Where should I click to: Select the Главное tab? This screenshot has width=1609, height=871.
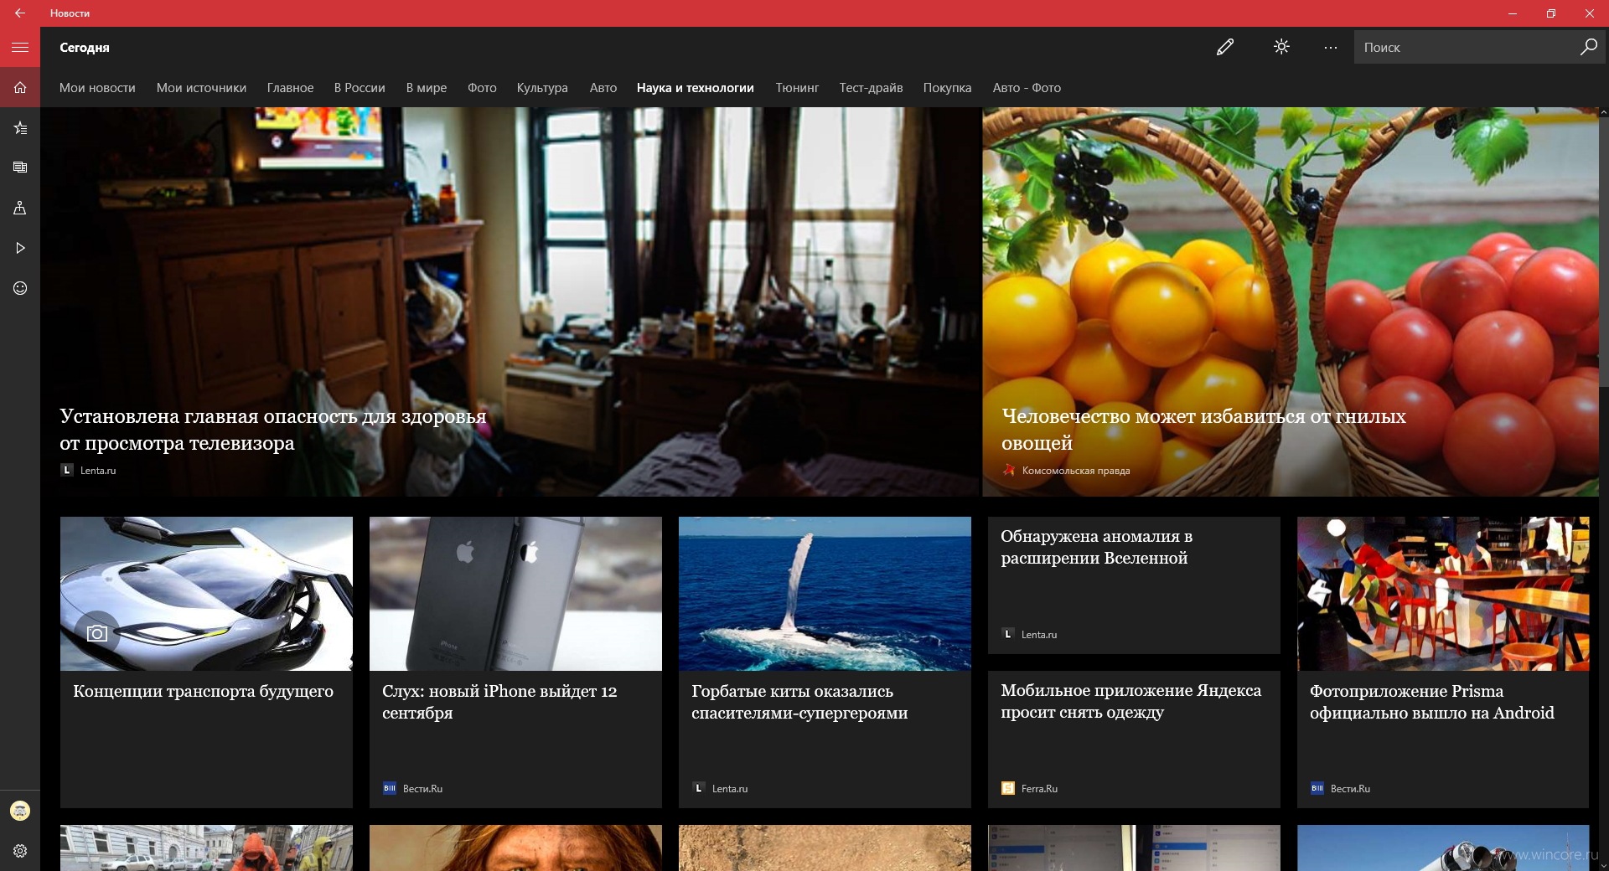[x=290, y=88]
